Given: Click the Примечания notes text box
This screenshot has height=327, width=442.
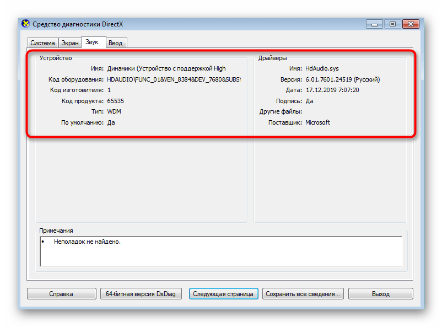Looking at the screenshot, I should coord(222,251).
